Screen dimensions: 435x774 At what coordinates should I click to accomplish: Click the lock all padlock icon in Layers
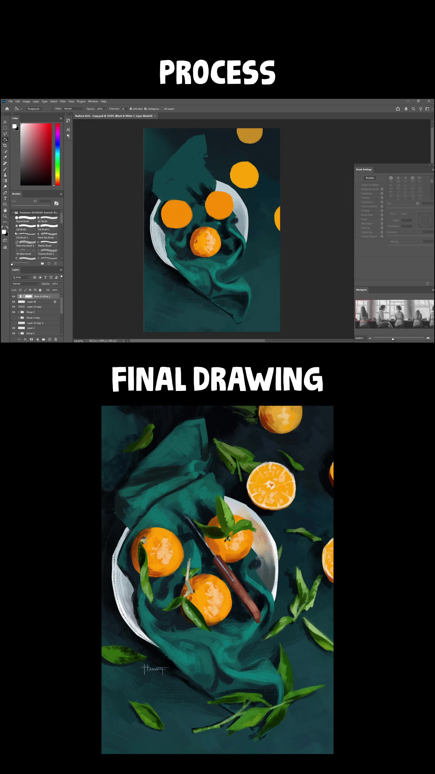coord(40,290)
